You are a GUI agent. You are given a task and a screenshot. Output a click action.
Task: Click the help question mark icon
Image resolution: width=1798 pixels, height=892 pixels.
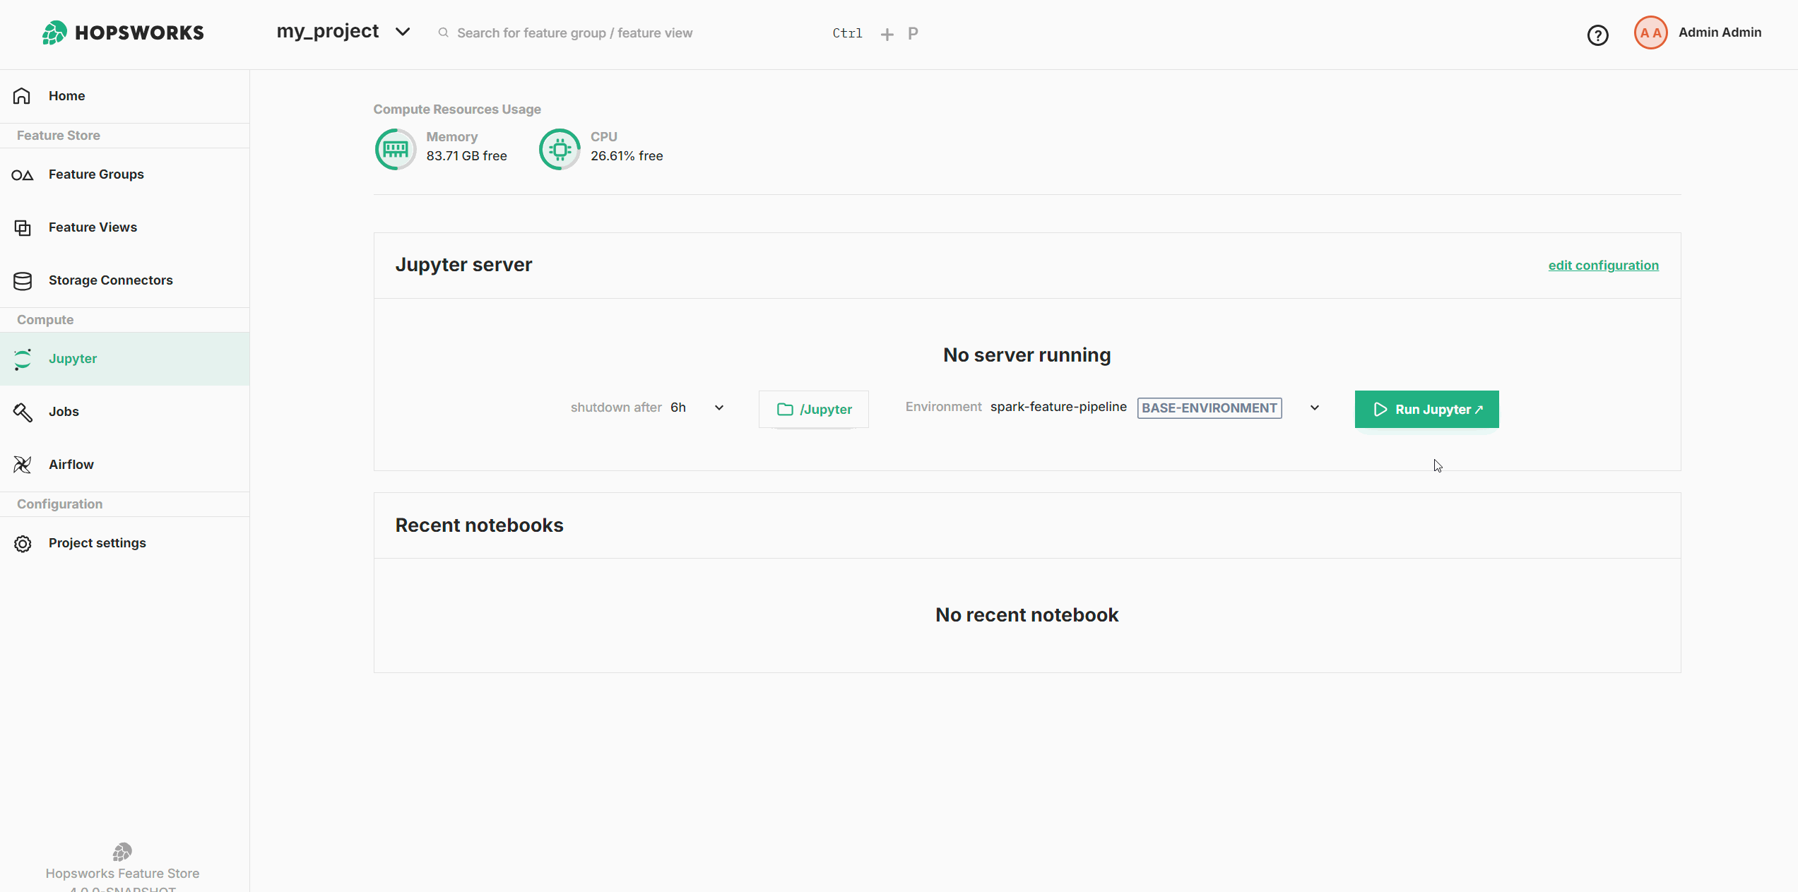pyautogui.click(x=1597, y=32)
